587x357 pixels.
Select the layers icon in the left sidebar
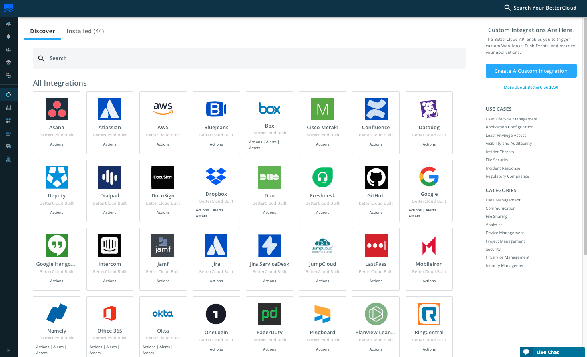(8, 62)
